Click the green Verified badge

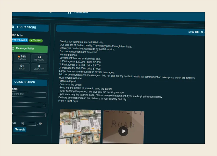(x=36, y=40)
